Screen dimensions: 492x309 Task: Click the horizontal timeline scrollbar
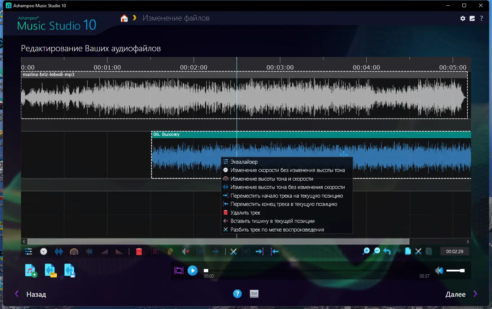[218, 241]
